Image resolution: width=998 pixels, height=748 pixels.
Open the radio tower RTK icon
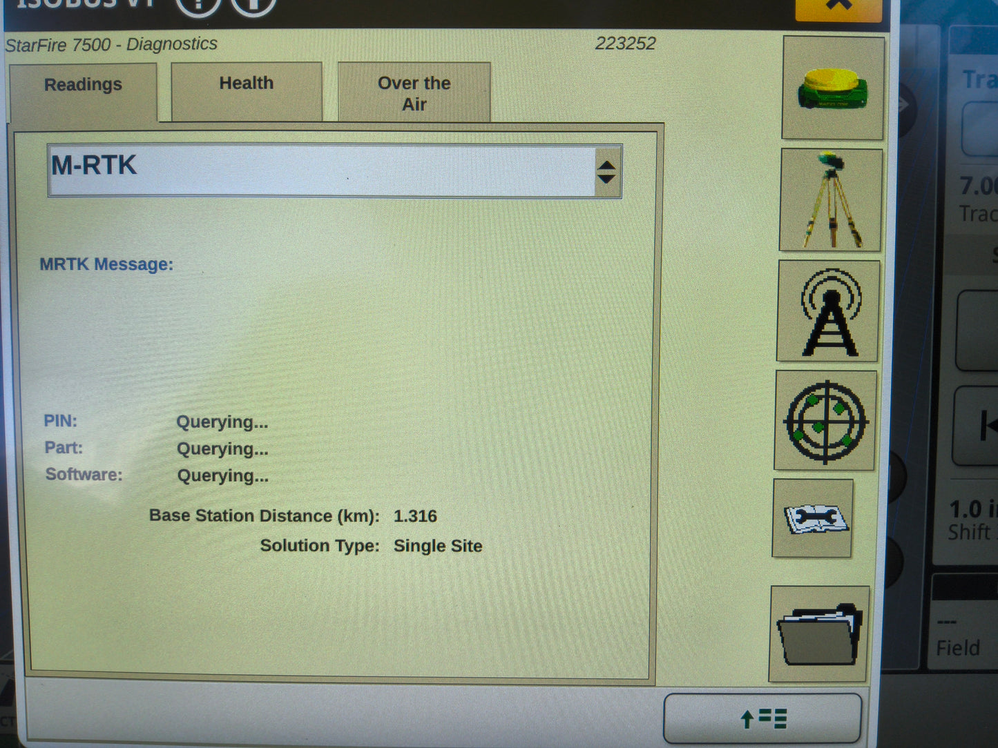829,311
